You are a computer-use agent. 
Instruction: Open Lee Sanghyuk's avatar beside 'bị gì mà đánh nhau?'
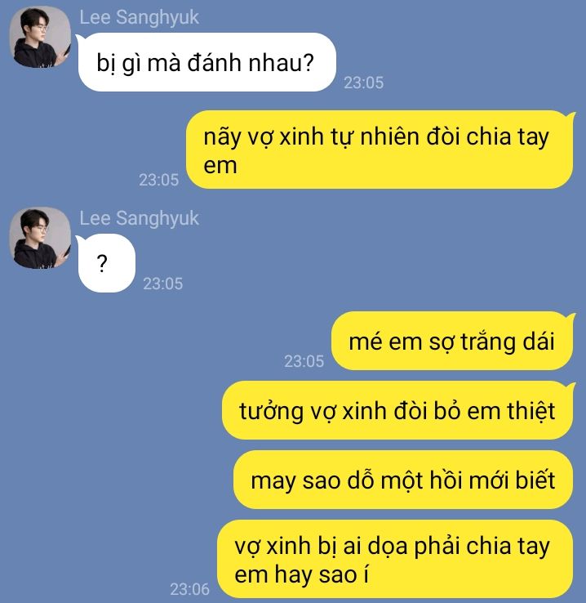pyautogui.click(x=40, y=37)
